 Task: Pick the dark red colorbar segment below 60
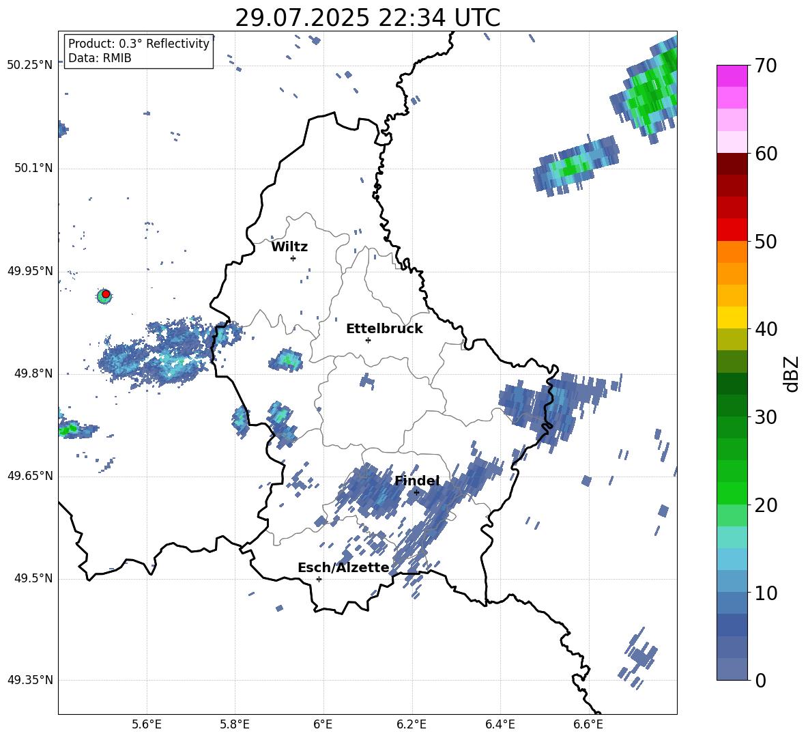pyautogui.click(x=732, y=164)
